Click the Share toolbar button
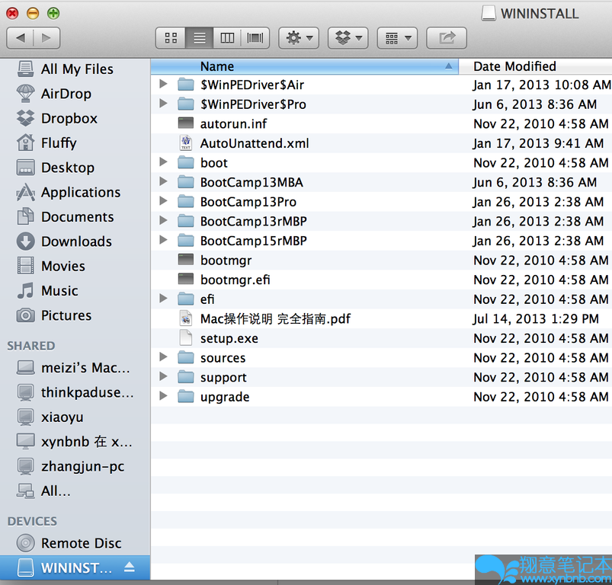The width and height of the screenshot is (612, 585). pyautogui.click(x=447, y=38)
